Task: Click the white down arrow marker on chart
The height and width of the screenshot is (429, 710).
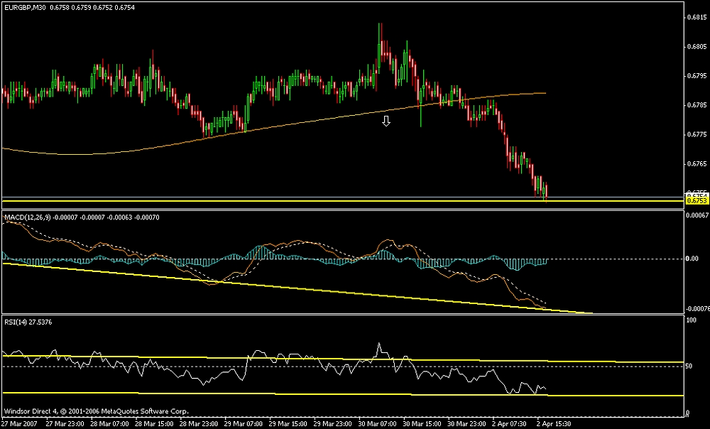Action: 386,121
